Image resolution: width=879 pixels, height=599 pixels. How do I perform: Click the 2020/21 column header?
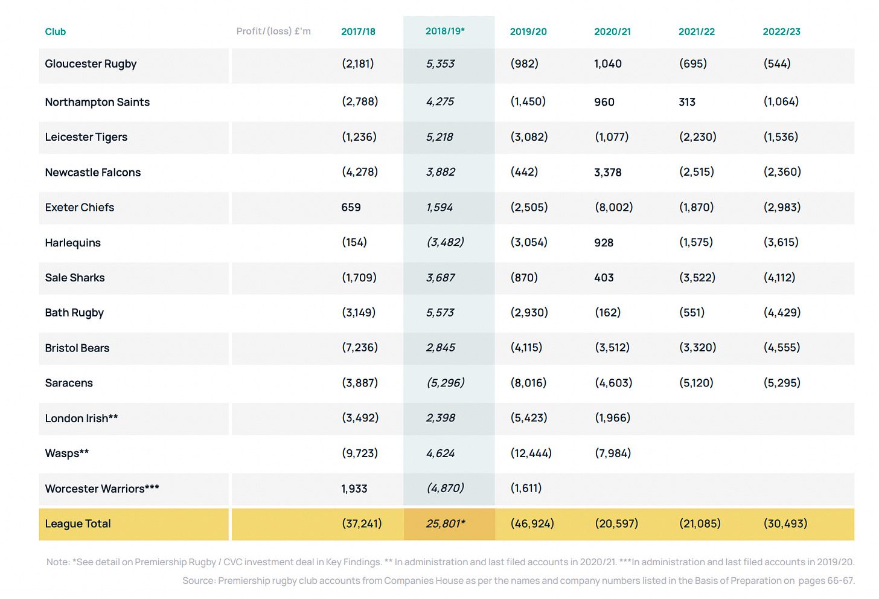pyautogui.click(x=612, y=32)
